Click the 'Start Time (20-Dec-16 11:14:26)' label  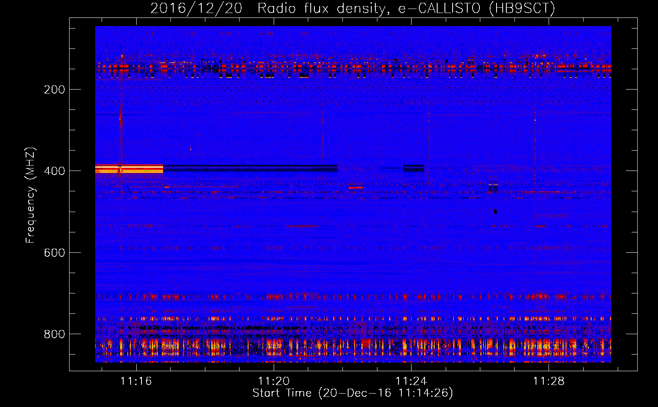click(x=353, y=393)
